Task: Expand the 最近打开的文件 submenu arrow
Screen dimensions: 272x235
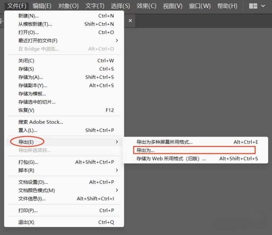Action: coord(117,40)
